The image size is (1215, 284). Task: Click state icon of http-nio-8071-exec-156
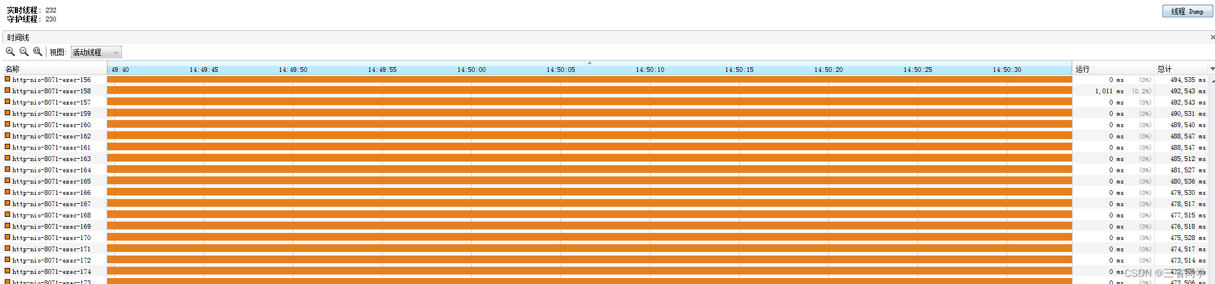pos(8,79)
